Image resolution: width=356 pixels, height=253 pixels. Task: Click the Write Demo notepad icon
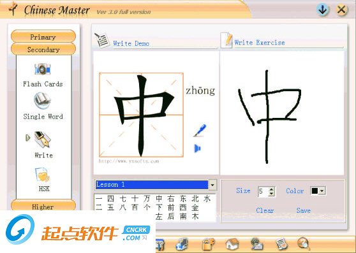[x=102, y=40]
